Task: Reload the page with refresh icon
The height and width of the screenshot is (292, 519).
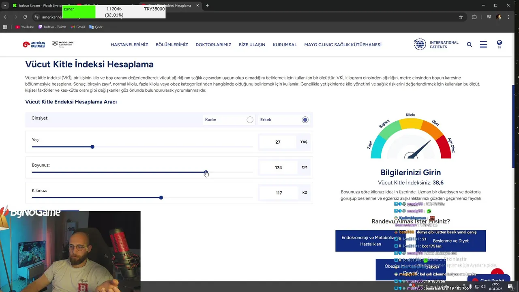Action: point(25,17)
